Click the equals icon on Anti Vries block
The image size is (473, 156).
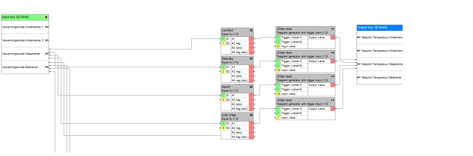click(x=251, y=115)
